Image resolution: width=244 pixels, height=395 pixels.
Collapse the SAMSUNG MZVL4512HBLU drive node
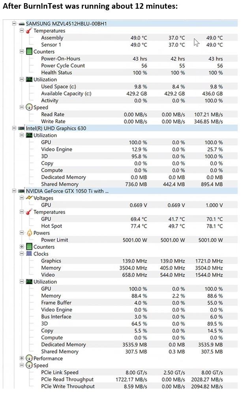click(x=14, y=24)
